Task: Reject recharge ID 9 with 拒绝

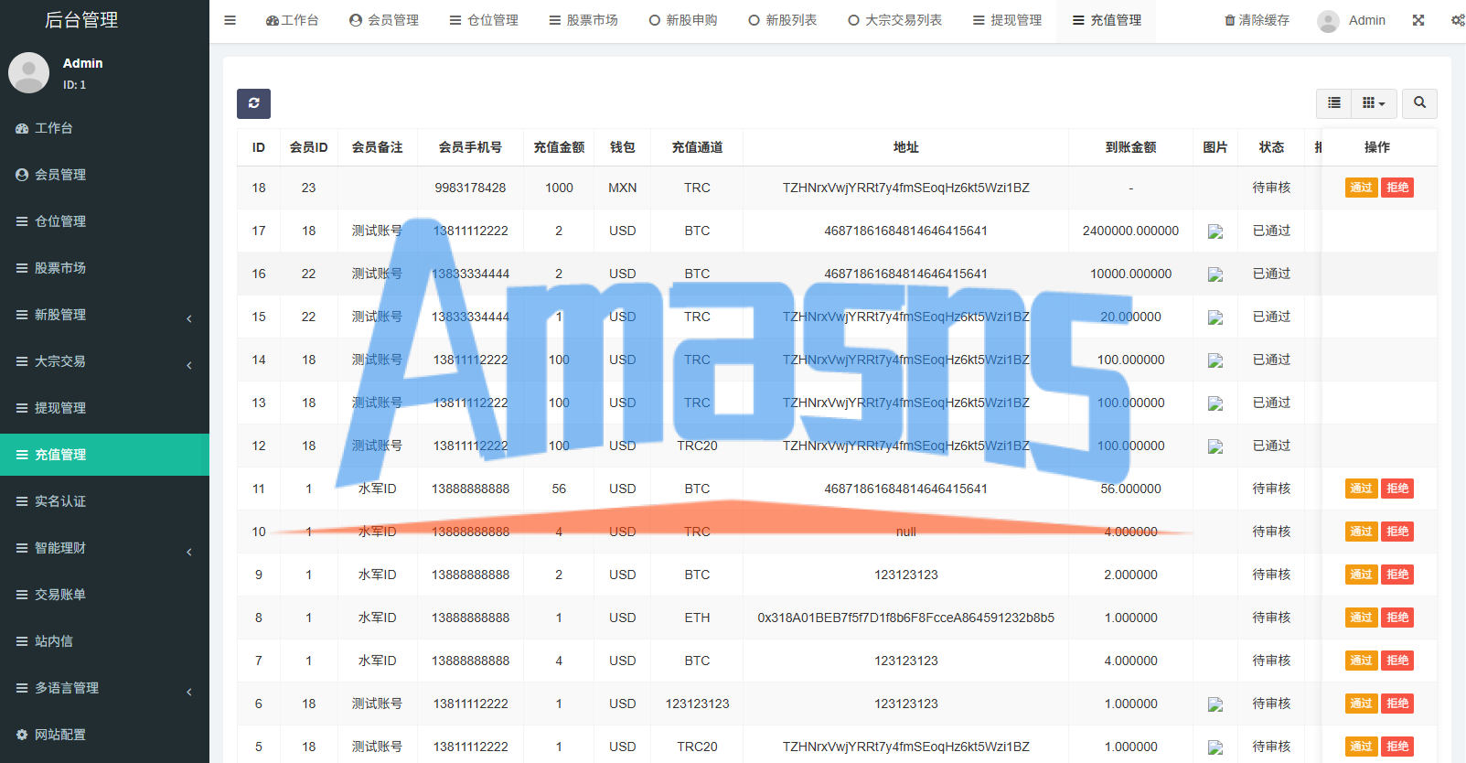Action: [1397, 575]
